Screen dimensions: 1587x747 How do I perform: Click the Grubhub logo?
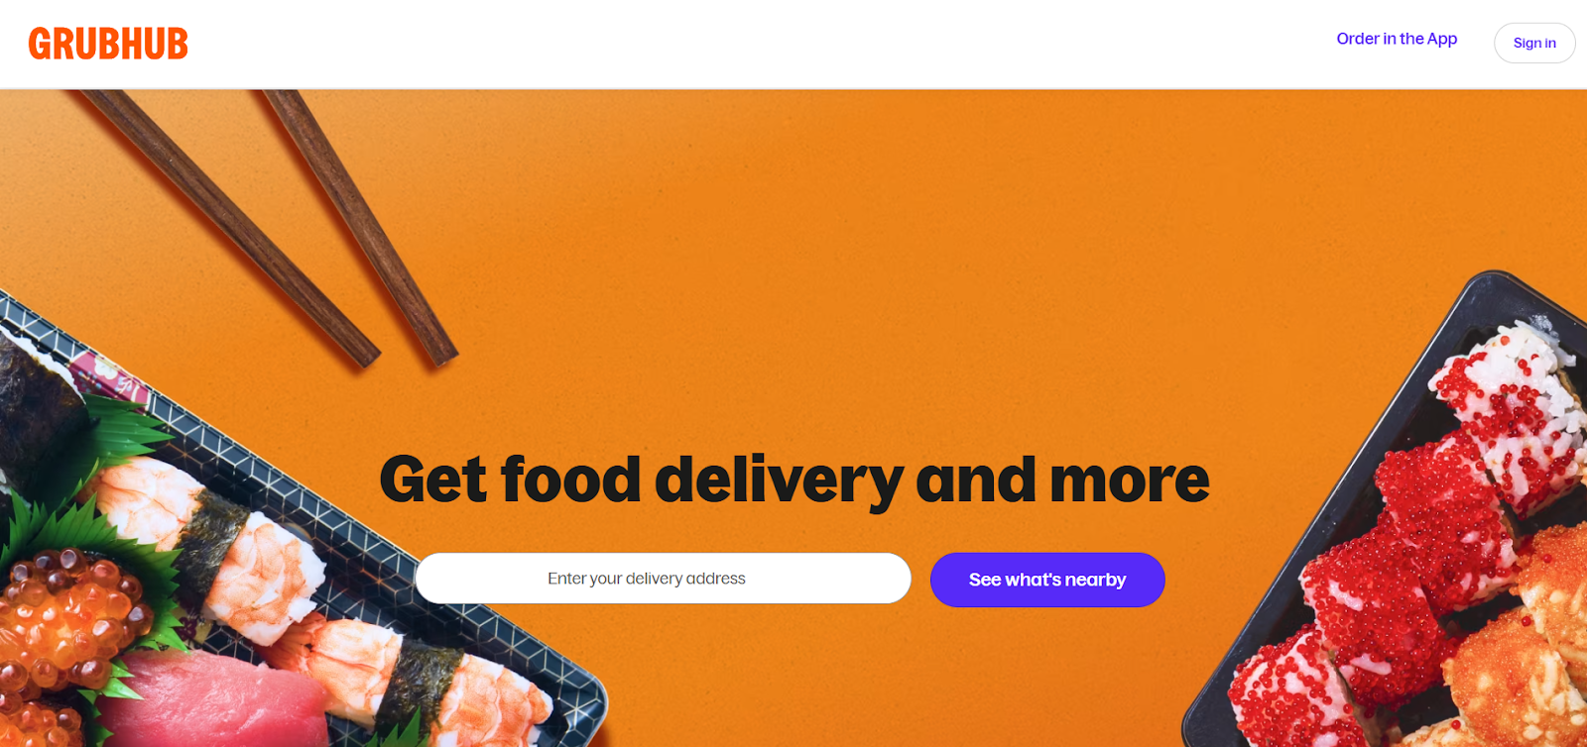point(108,44)
